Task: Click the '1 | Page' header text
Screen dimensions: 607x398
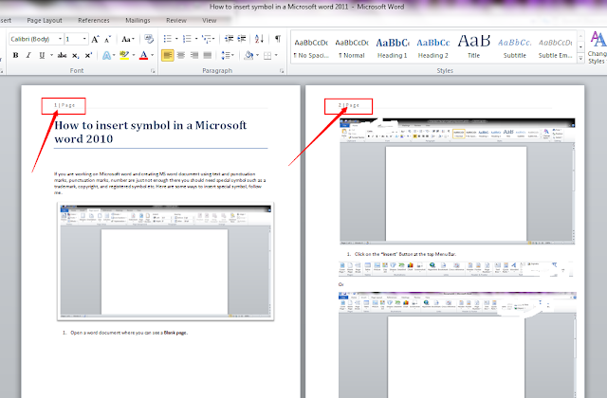Action: coord(64,105)
